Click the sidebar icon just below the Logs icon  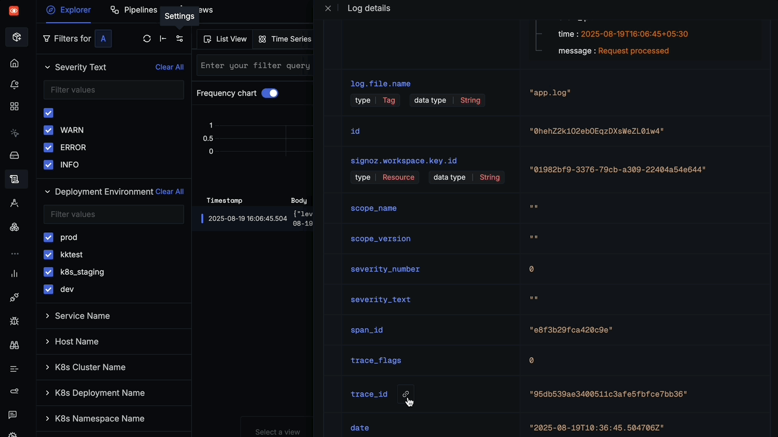(x=14, y=203)
